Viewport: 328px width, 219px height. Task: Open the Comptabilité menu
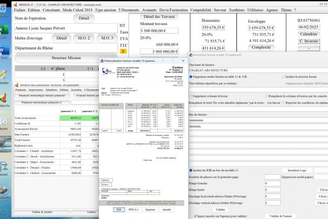[x=201, y=10]
